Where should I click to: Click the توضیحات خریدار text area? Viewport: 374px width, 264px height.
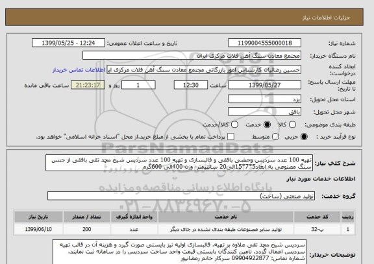(179, 252)
